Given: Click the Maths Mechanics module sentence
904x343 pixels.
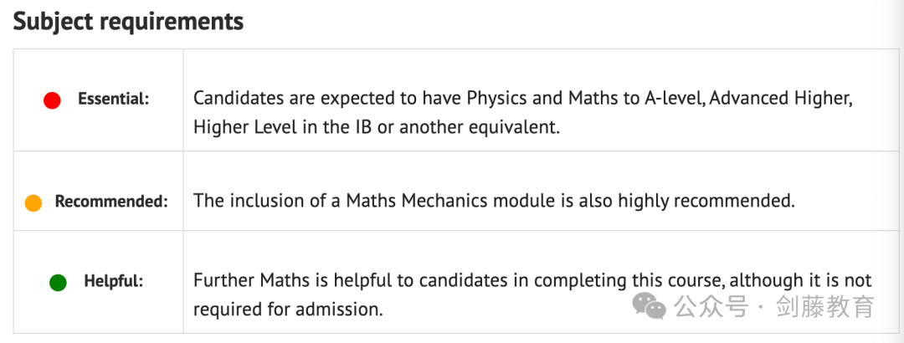Looking at the screenshot, I should pos(494,201).
